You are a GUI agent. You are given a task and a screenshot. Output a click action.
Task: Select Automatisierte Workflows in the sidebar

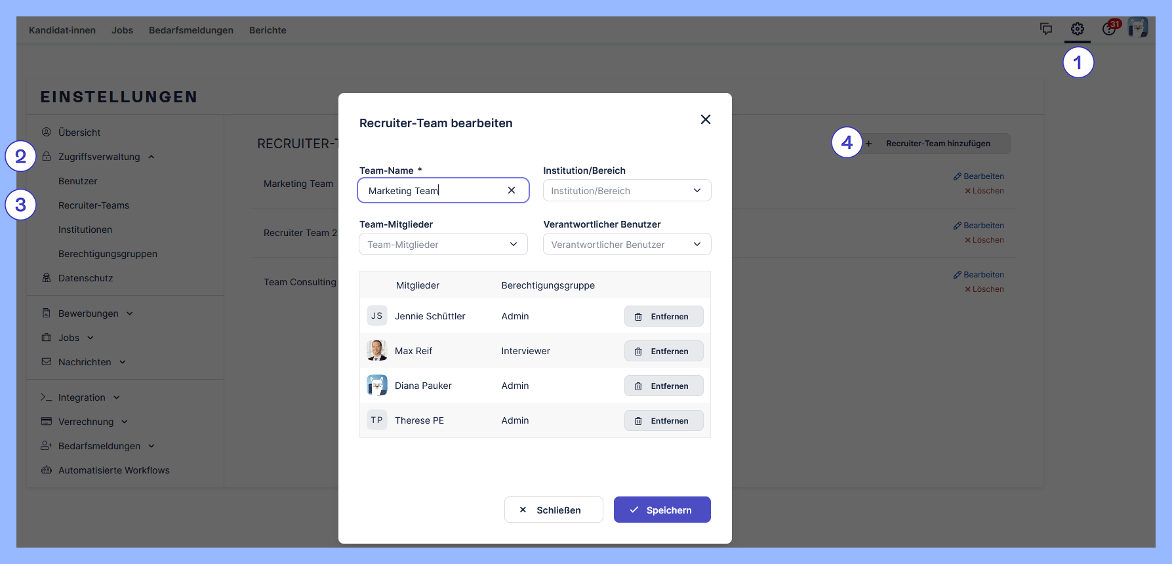point(113,470)
